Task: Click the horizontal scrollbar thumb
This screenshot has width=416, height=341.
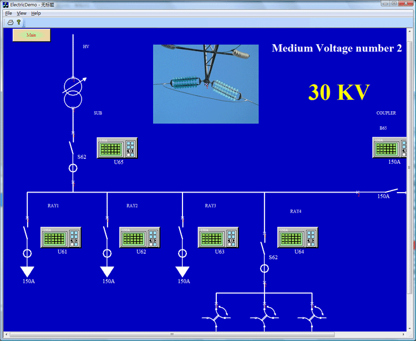Action: [x=172, y=334]
